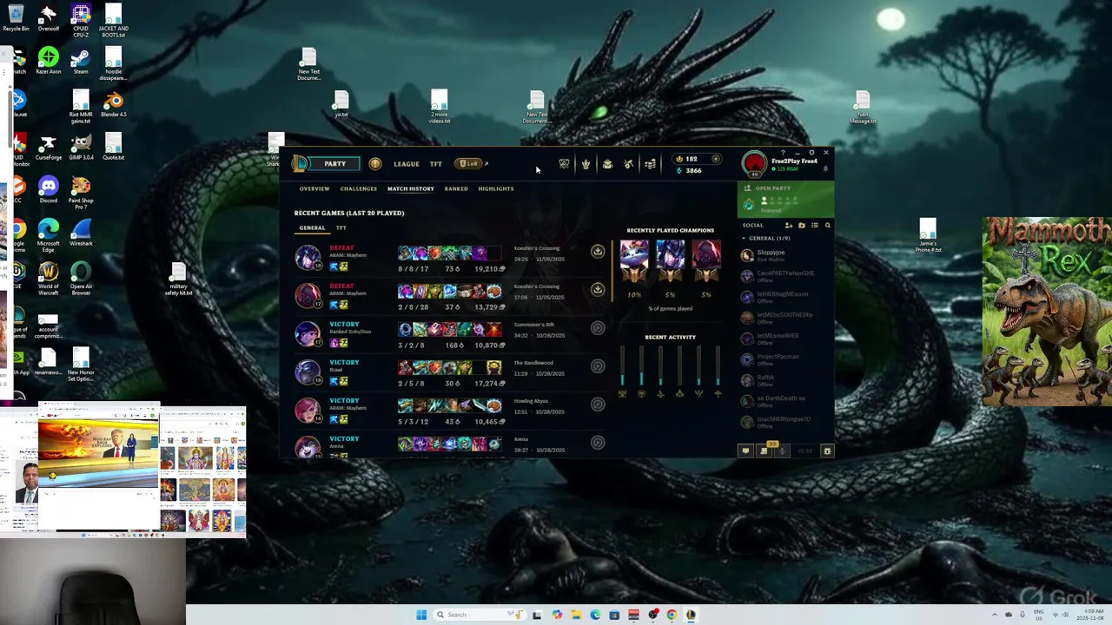The image size is (1112, 625).
Task: Open the Store coins icon
Action: pyautogui.click(x=650, y=163)
